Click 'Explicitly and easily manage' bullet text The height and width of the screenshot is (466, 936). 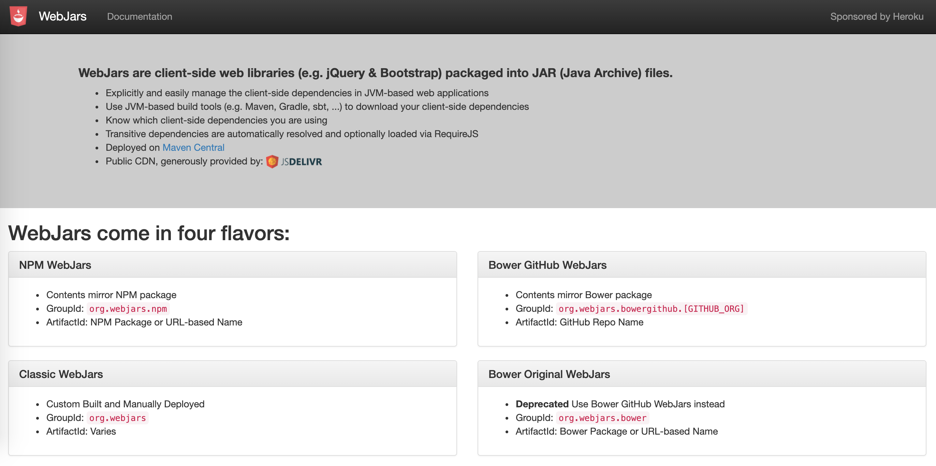(297, 93)
